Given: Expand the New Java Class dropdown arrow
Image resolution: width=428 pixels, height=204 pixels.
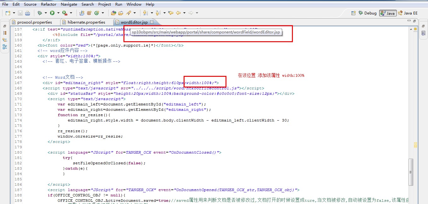Looking at the screenshot, I should pyautogui.click(x=103, y=13).
